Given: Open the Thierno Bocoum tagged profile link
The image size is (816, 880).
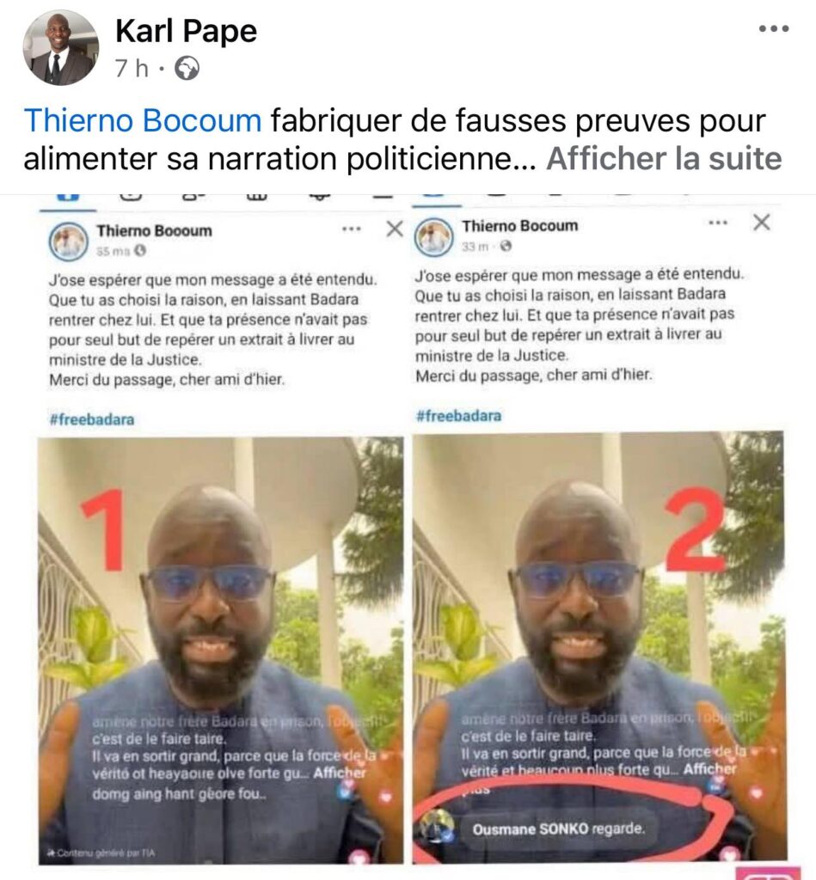Looking at the screenshot, I should pyautogui.click(x=143, y=120).
